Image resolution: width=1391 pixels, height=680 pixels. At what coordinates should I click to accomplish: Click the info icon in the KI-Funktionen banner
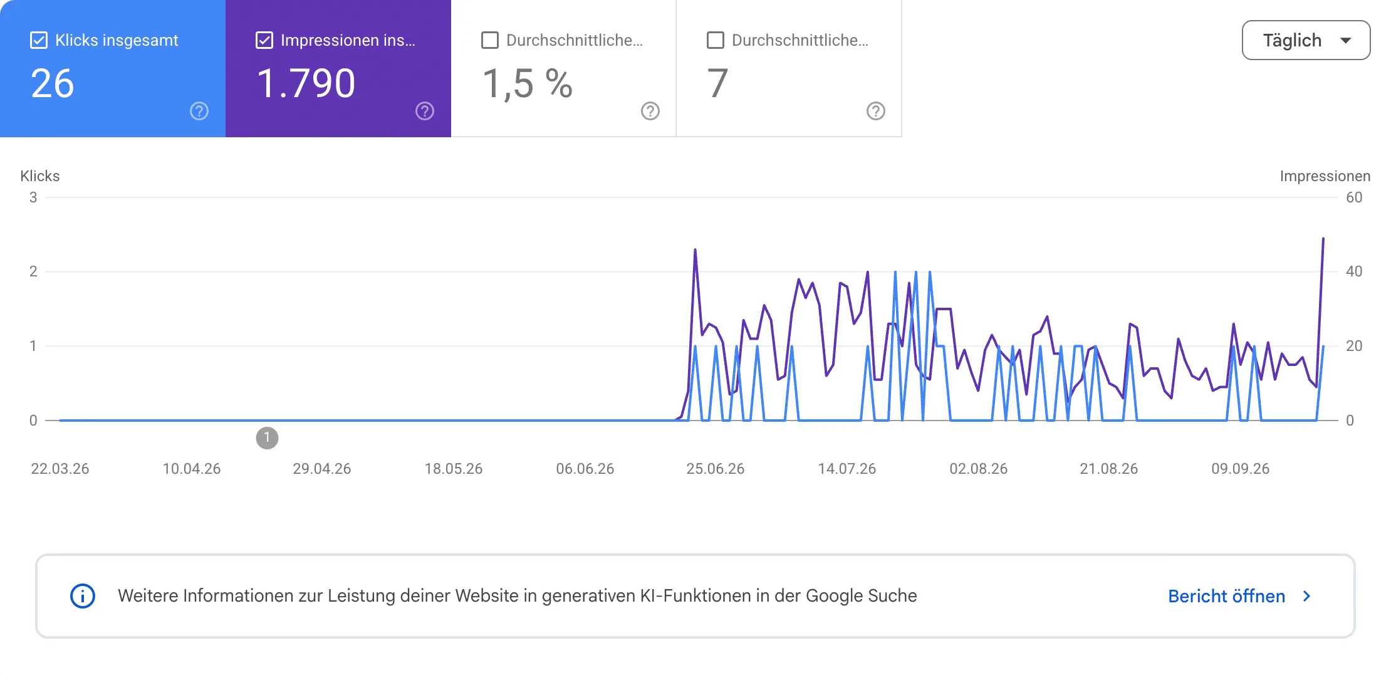pyautogui.click(x=83, y=596)
